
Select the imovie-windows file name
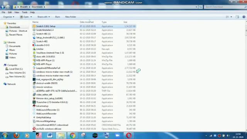point(44,87)
